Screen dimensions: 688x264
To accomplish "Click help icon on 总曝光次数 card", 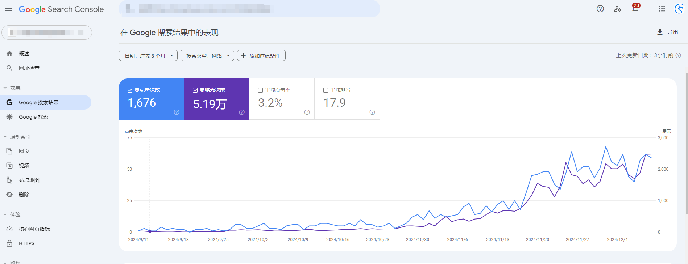I will coord(242,112).
